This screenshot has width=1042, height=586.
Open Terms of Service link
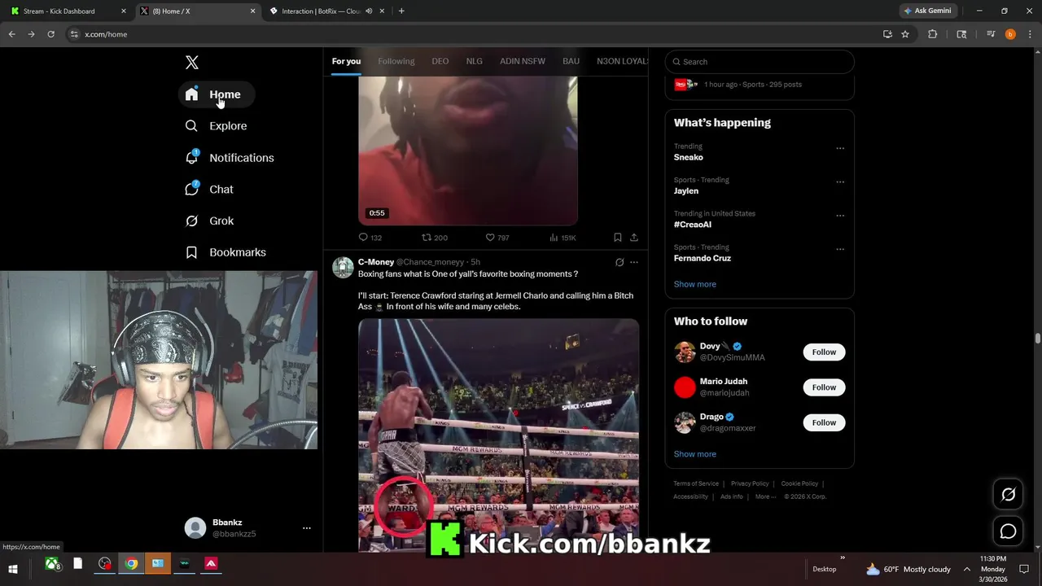coord(696,483)
